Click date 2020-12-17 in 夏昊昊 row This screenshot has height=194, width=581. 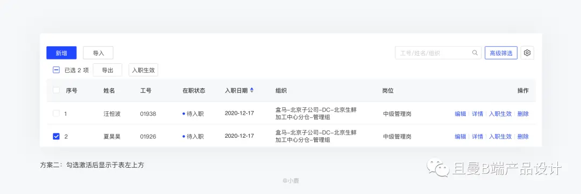click(x=239, y=136)
